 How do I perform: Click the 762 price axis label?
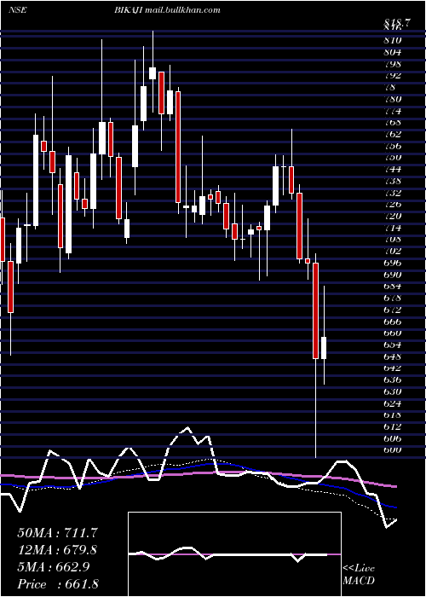(x=394, y=134)
